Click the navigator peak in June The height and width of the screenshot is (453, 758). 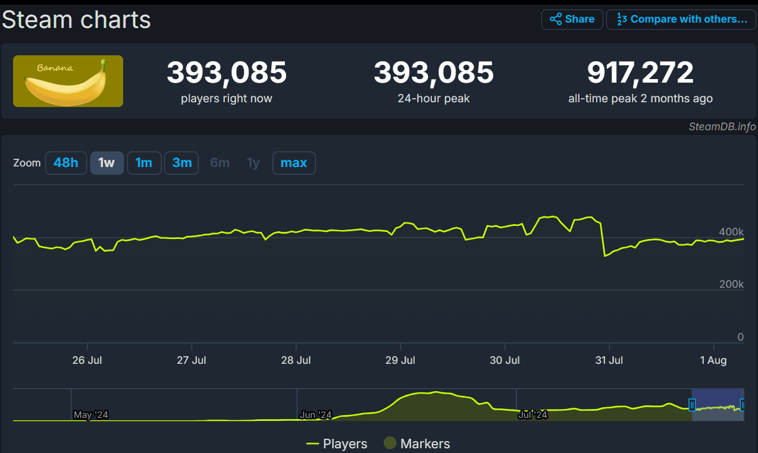436,393
